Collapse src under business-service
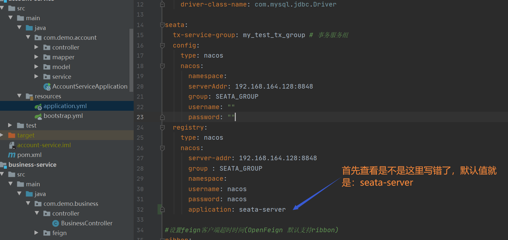Viewport: 508px width, 240px height. (x=2, y=174)
